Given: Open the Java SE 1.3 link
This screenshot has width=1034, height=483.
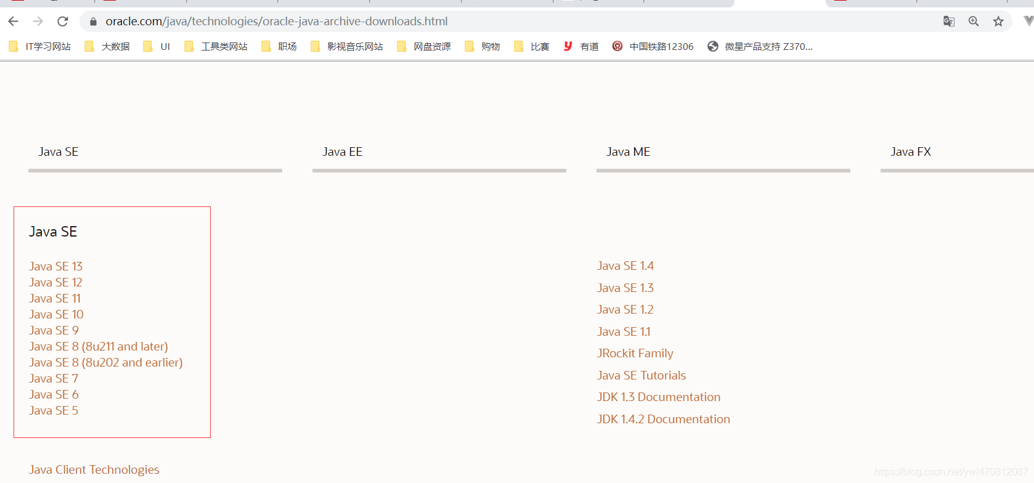Looking at the screenshot, I should coord(625,288).
